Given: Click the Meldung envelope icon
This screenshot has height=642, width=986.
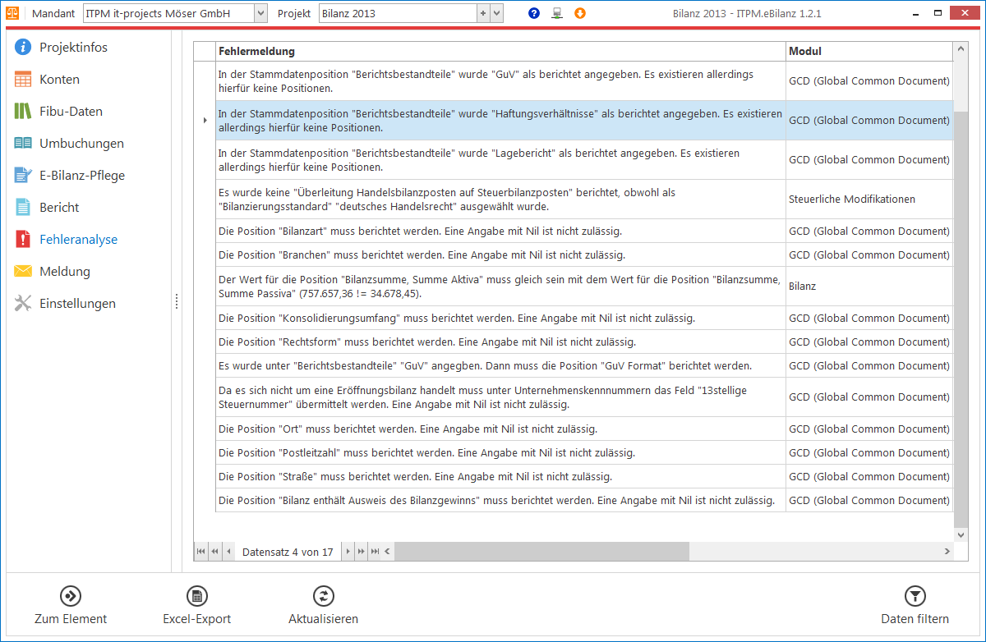Looking at the screenshot, I should point(23,271).
